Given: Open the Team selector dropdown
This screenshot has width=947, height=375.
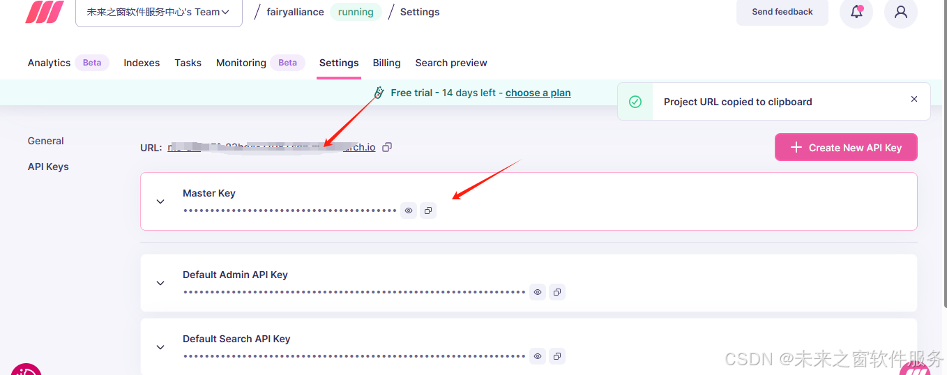Looking at the screenshot, I should [x=159, y=12].
